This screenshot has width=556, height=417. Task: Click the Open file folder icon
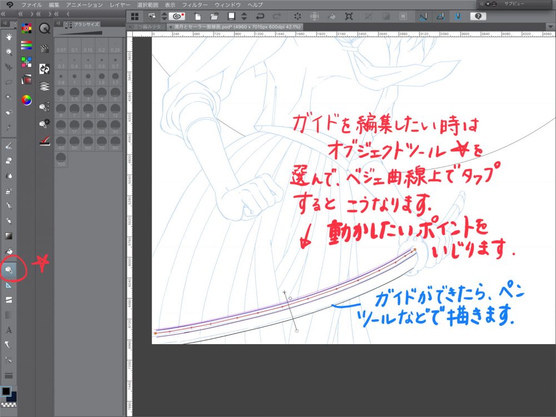tap(214, 16)
